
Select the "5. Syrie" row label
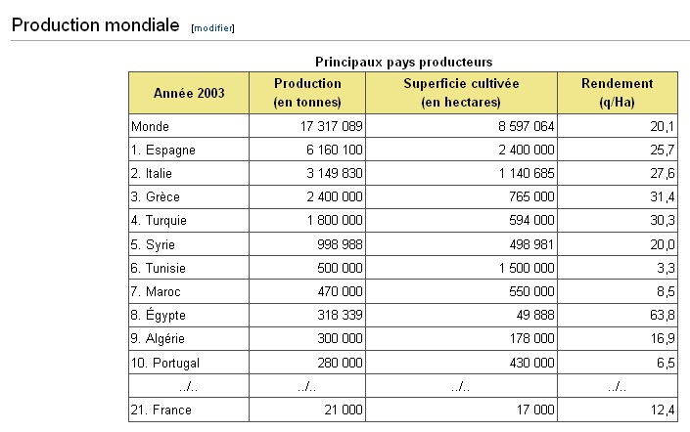[x=154, y=244]
